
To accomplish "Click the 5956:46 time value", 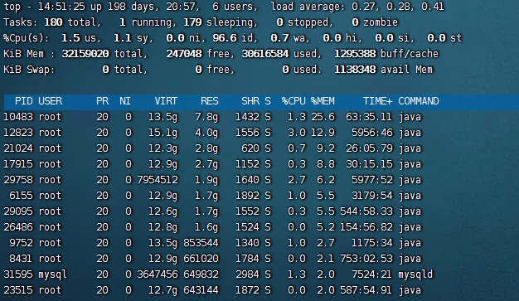I will (x=372, y=133).
